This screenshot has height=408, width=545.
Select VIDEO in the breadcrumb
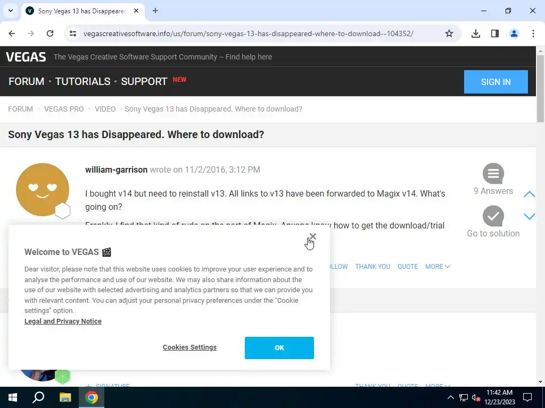(105, 109)
